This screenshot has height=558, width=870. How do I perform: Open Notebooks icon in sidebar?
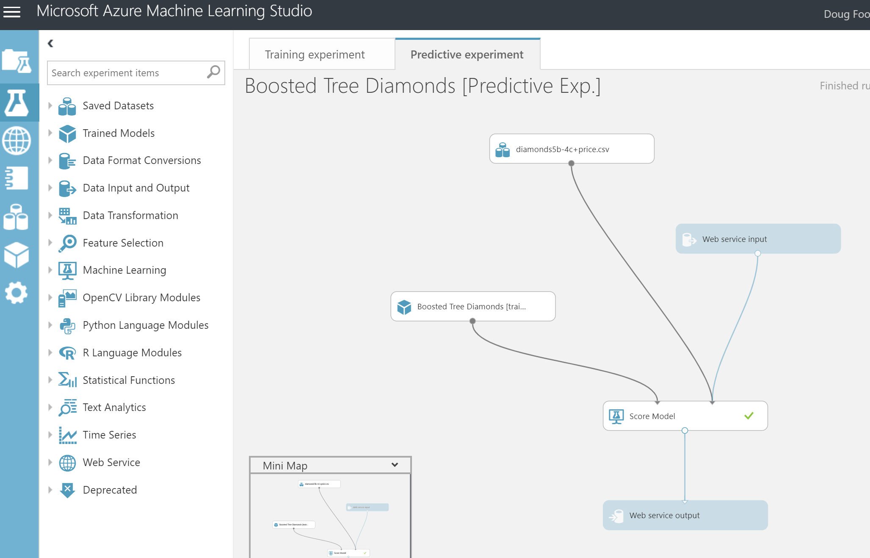tap(17, 178)
